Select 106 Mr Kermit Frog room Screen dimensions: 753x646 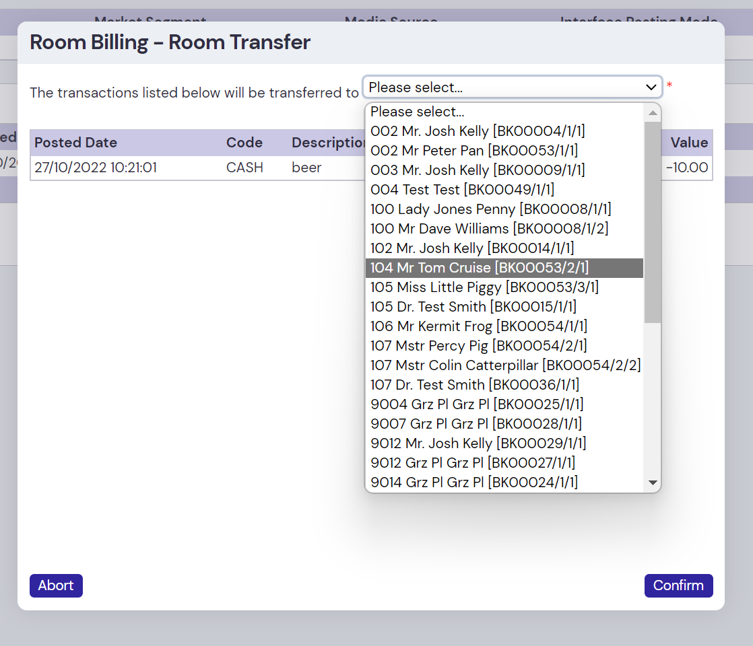point(478,326)
